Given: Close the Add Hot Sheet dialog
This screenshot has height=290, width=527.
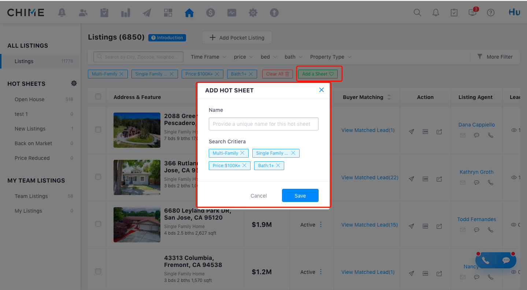Looking at the screenshot, I should coord(322,90).
